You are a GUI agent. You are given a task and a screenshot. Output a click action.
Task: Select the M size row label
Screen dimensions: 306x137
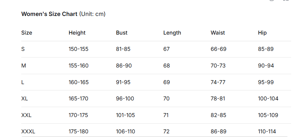24,66
